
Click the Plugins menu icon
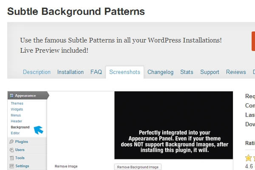(11, 142)
